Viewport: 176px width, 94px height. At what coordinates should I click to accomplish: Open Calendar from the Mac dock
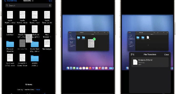(x=80, y=68)
